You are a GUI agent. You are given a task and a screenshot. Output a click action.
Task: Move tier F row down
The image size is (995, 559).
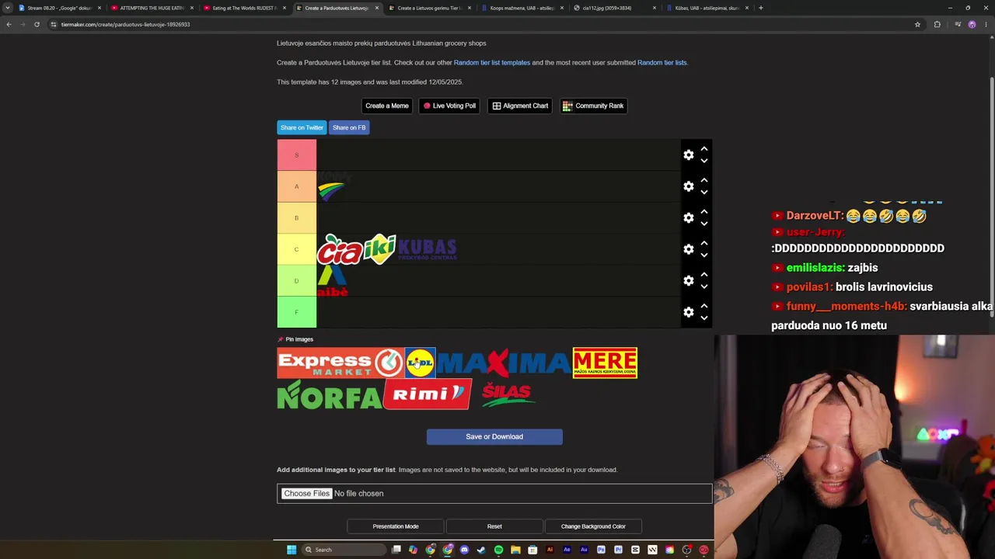click(704, 318)
